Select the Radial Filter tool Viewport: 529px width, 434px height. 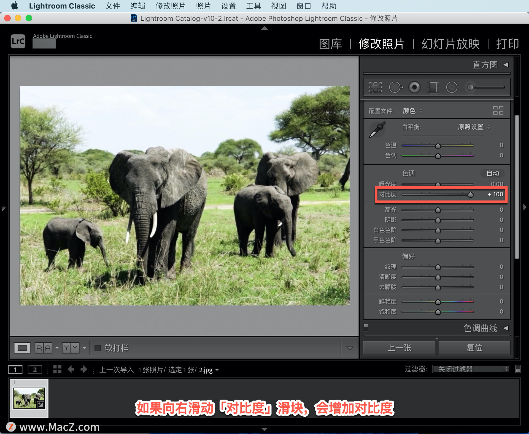pos(452,88)
